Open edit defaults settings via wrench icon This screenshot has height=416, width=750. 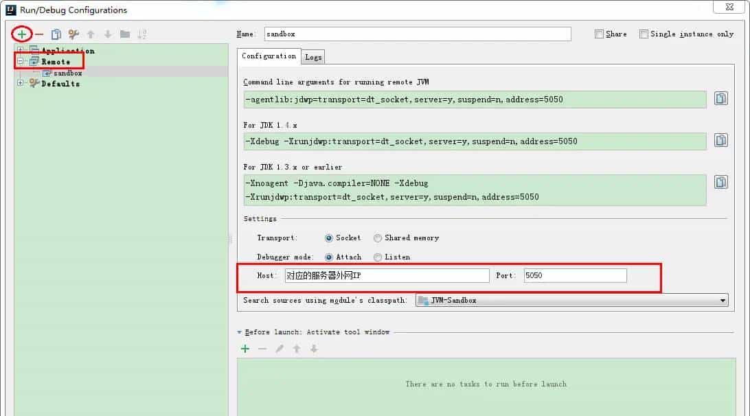pyautogui.click(x=73, y=33)
